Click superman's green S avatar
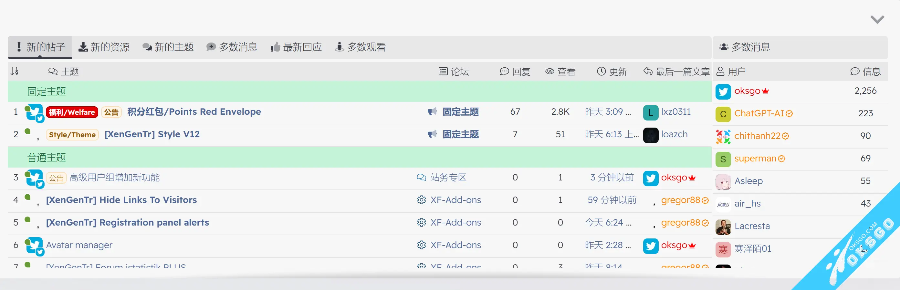The image size is (900, 290). 723,159
